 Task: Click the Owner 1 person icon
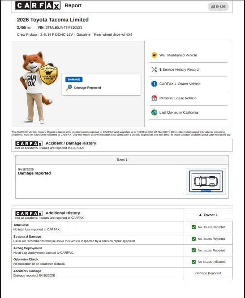click(200, 215)
